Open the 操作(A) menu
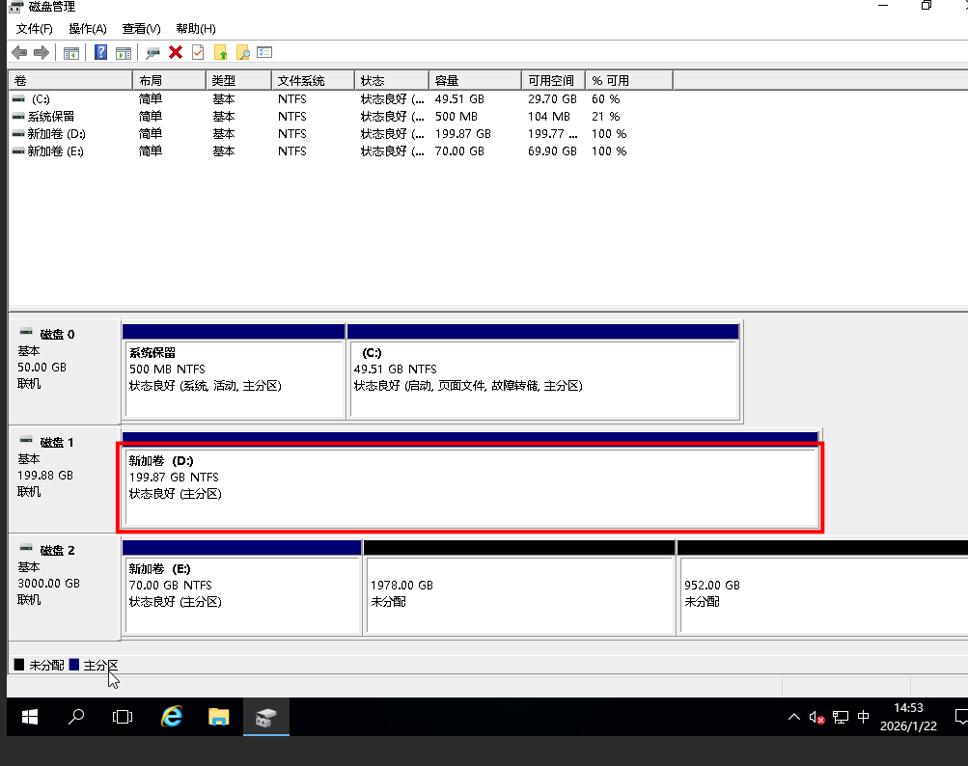Image resolution: width=968 pixels, height=766 pixels. [x=88, y=29]
